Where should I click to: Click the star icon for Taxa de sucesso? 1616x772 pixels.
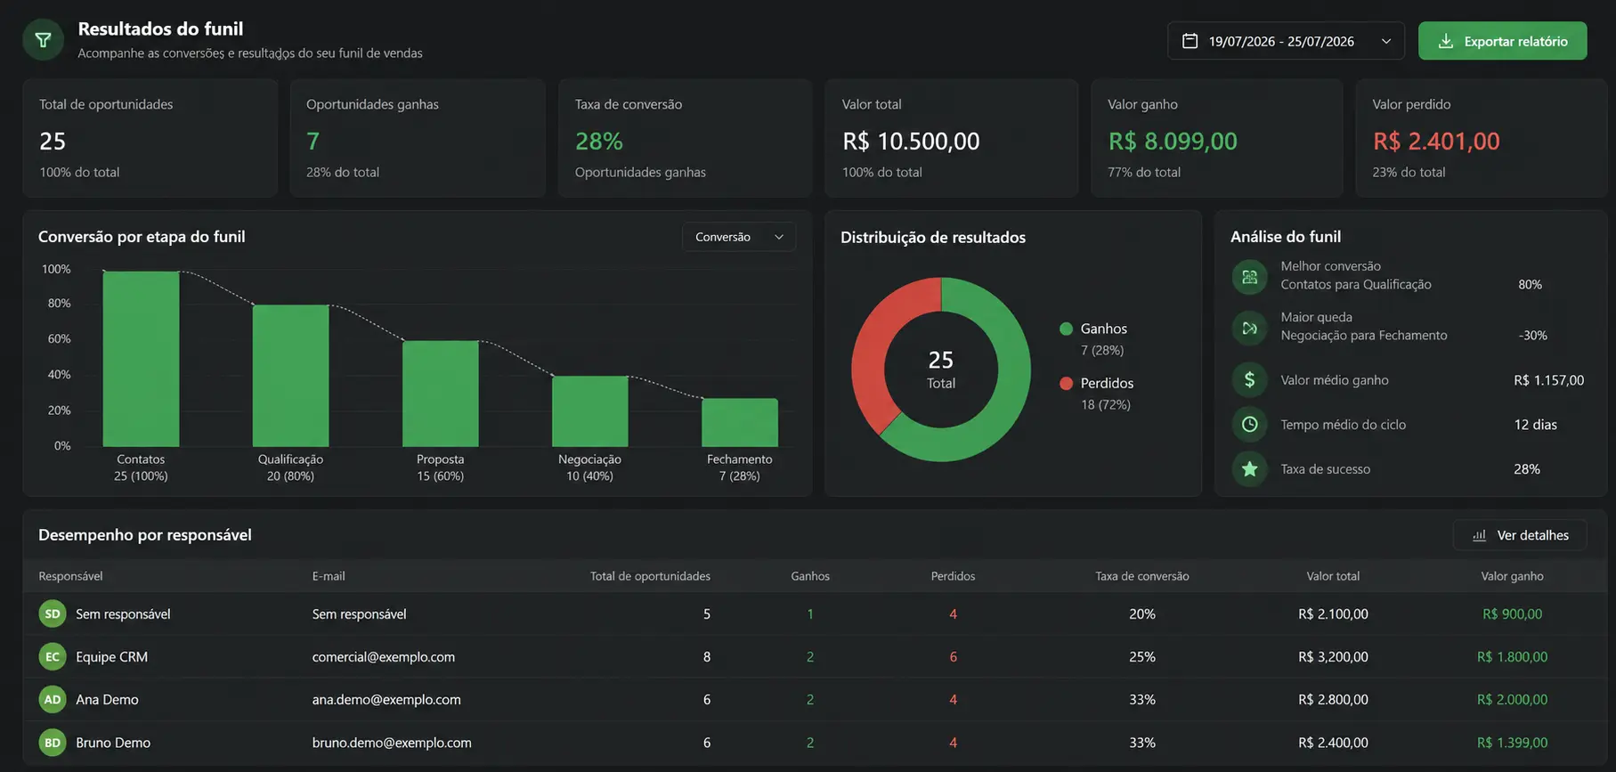tap(1250, 469)
